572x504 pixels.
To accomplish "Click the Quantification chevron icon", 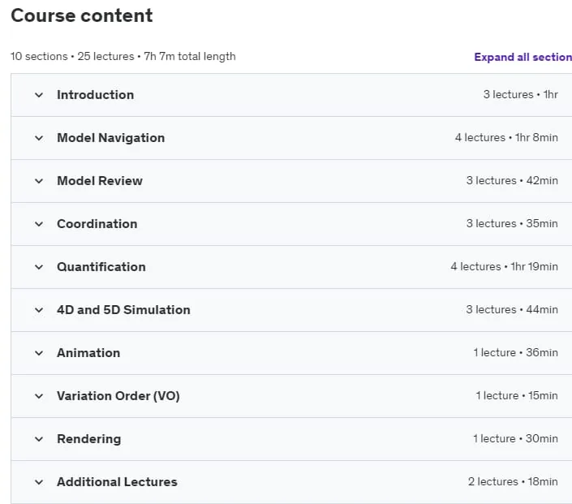I will click(x=39, y=267).
